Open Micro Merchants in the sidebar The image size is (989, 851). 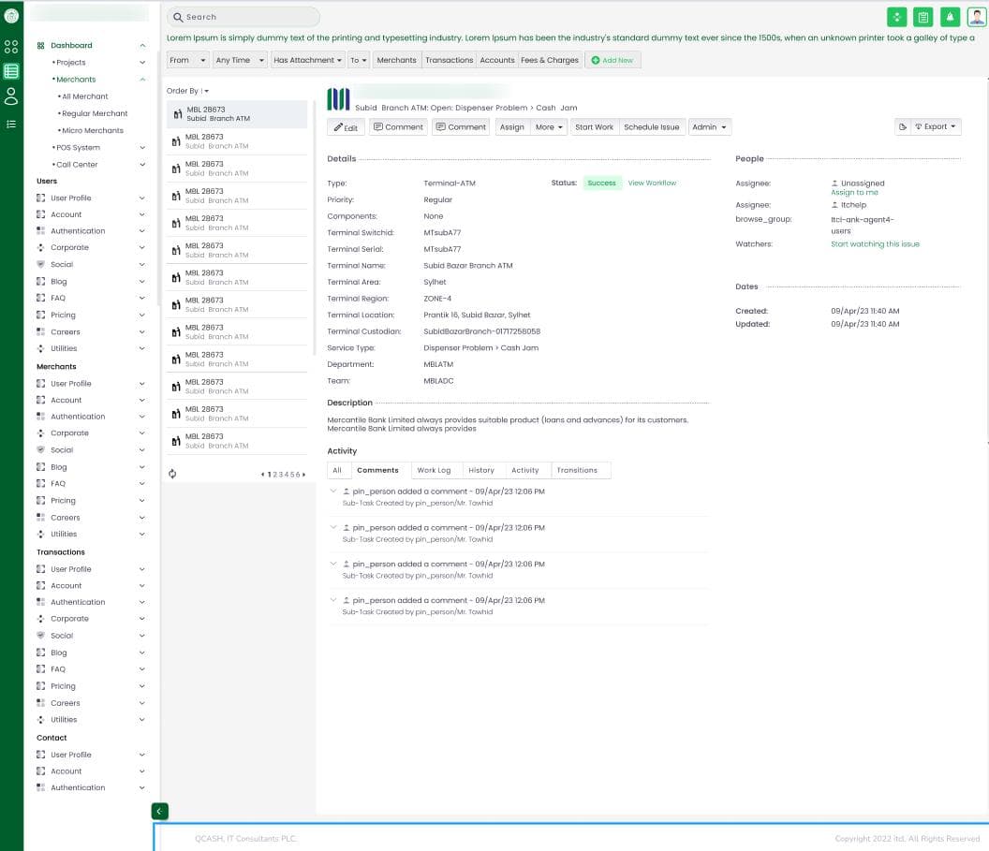pos(92,130)
